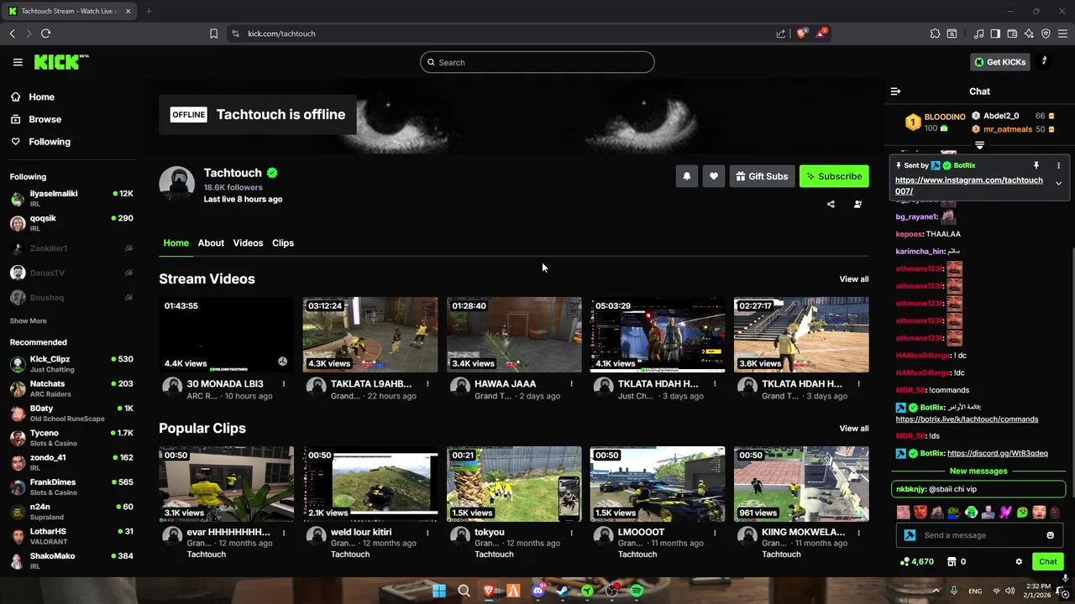The image size is (1075, 604).
Task: Open the KIING MOKWELA clip thumbnail
Action: click(x=801, y=484)
